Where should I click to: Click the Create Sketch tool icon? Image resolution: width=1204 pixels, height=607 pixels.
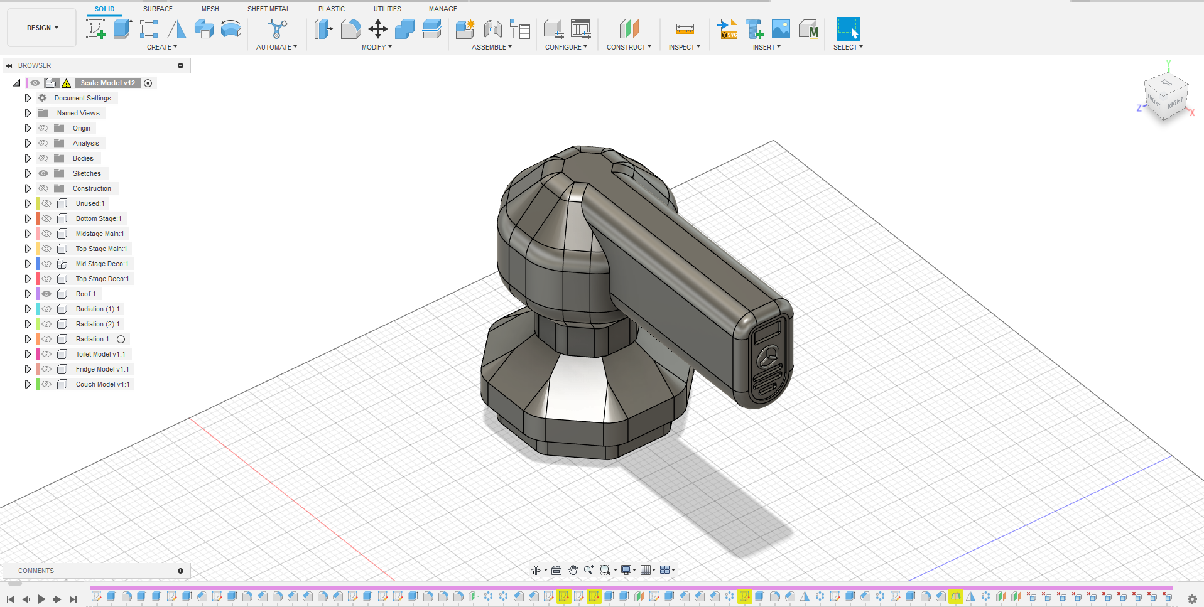coord(95,29)
